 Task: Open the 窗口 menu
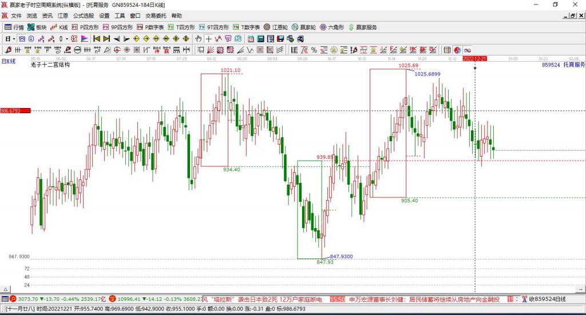pos(135,15)
